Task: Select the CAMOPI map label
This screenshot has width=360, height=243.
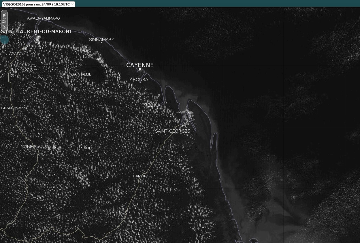Action: 140,176
